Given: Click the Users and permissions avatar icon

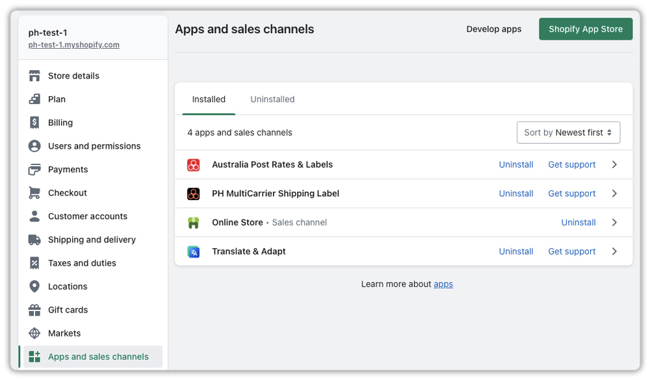Looking at the screenshot, I should (34, 146).
